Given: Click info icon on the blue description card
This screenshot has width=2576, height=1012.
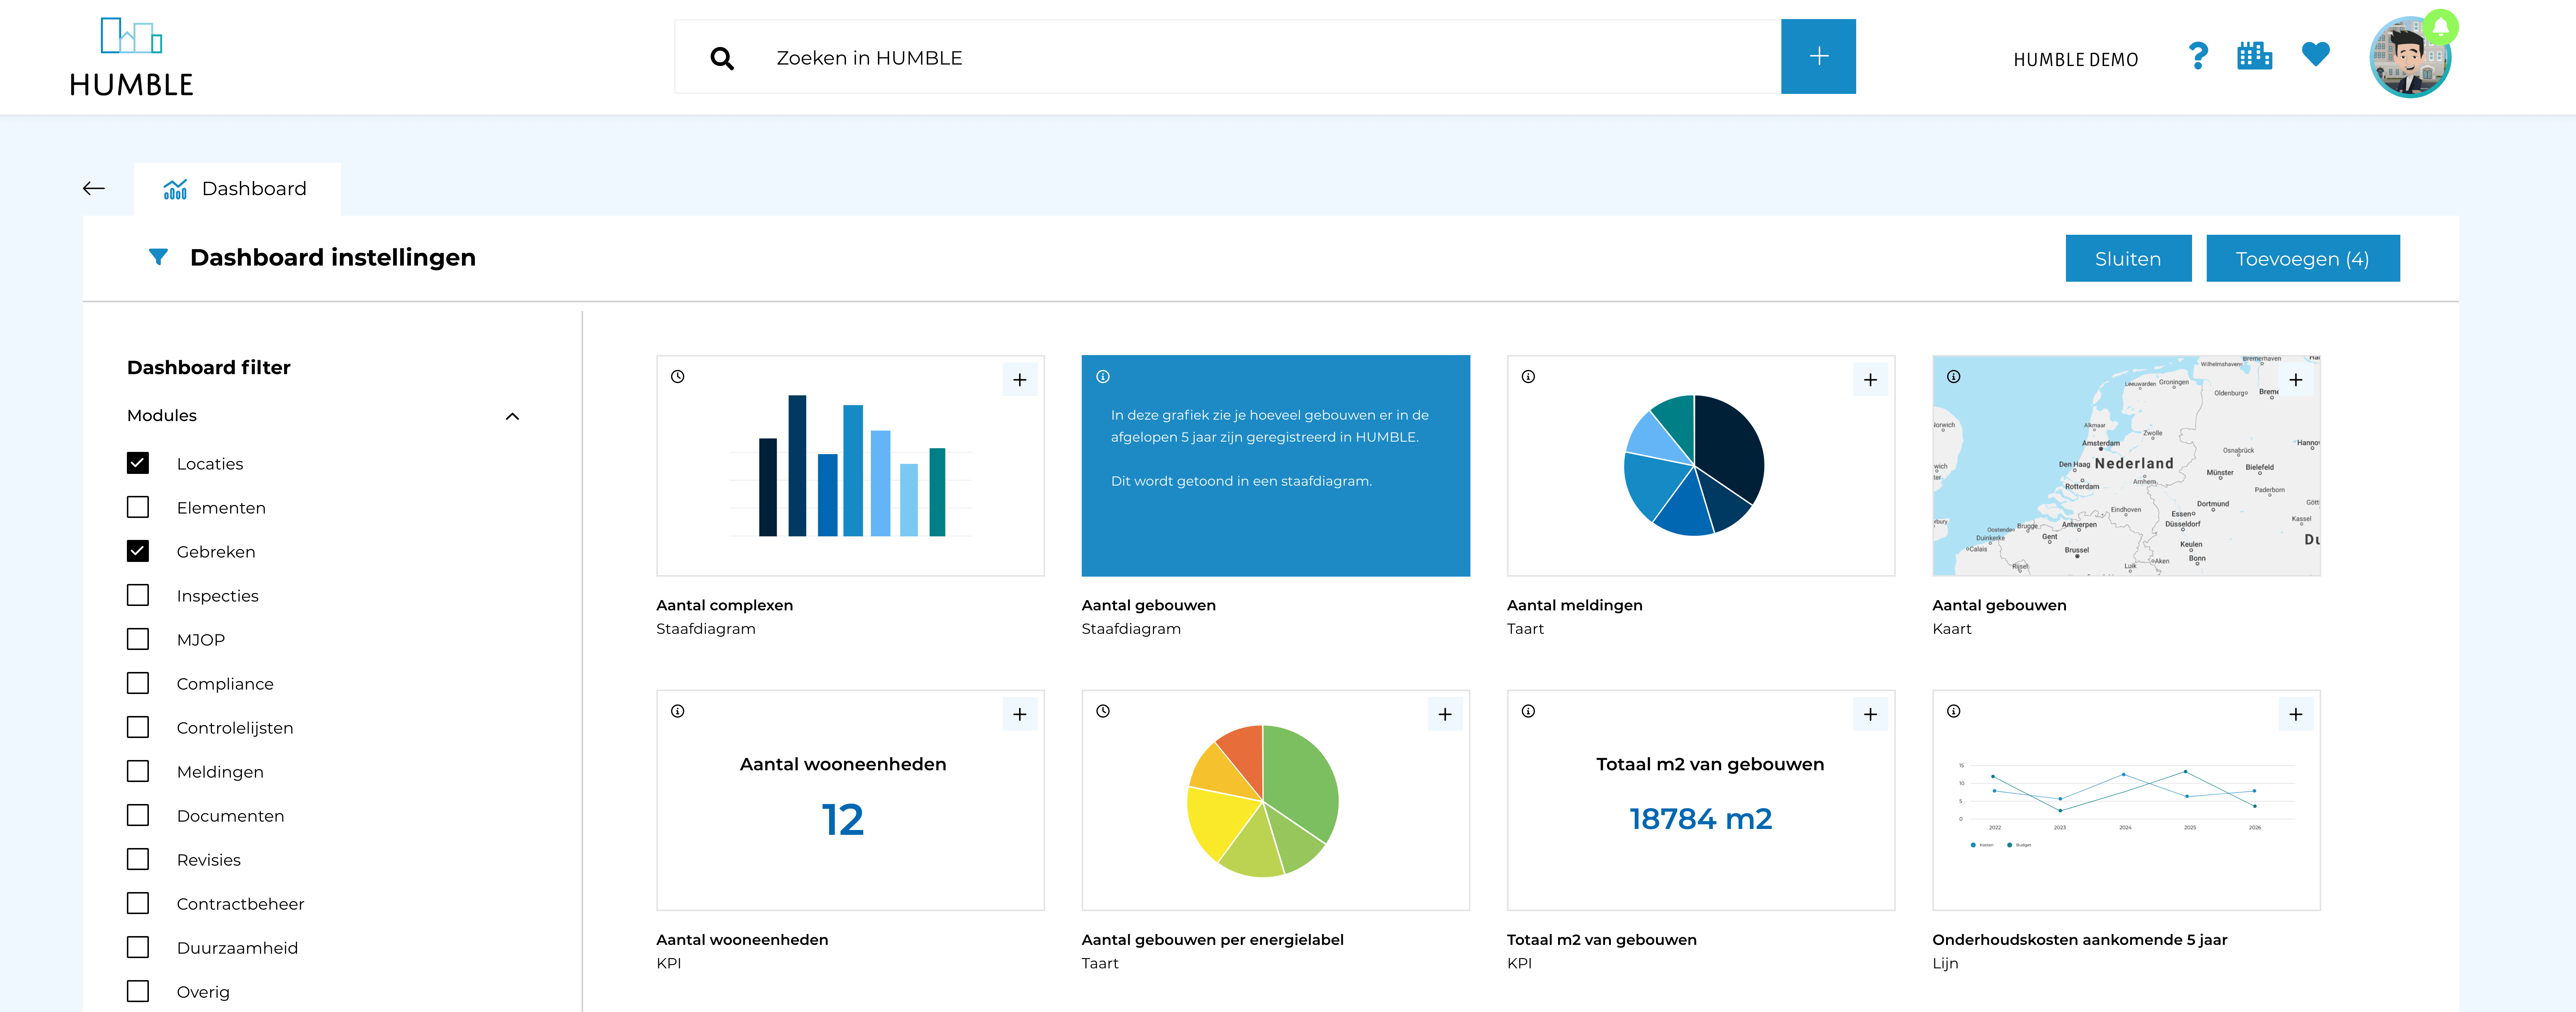Looking at the screenshot, I should coord(1103,377).
